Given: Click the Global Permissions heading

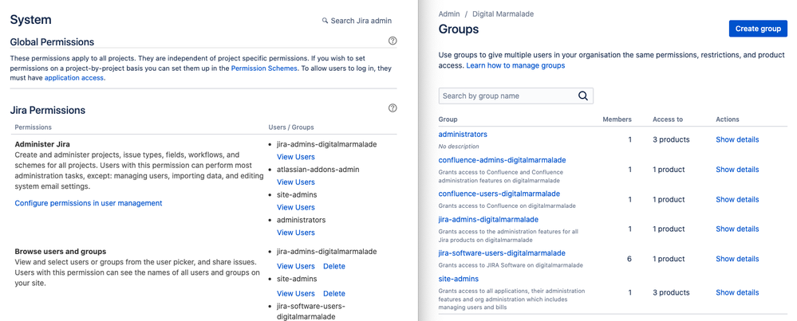Looking at the screenshot, I should coord(52,42).
